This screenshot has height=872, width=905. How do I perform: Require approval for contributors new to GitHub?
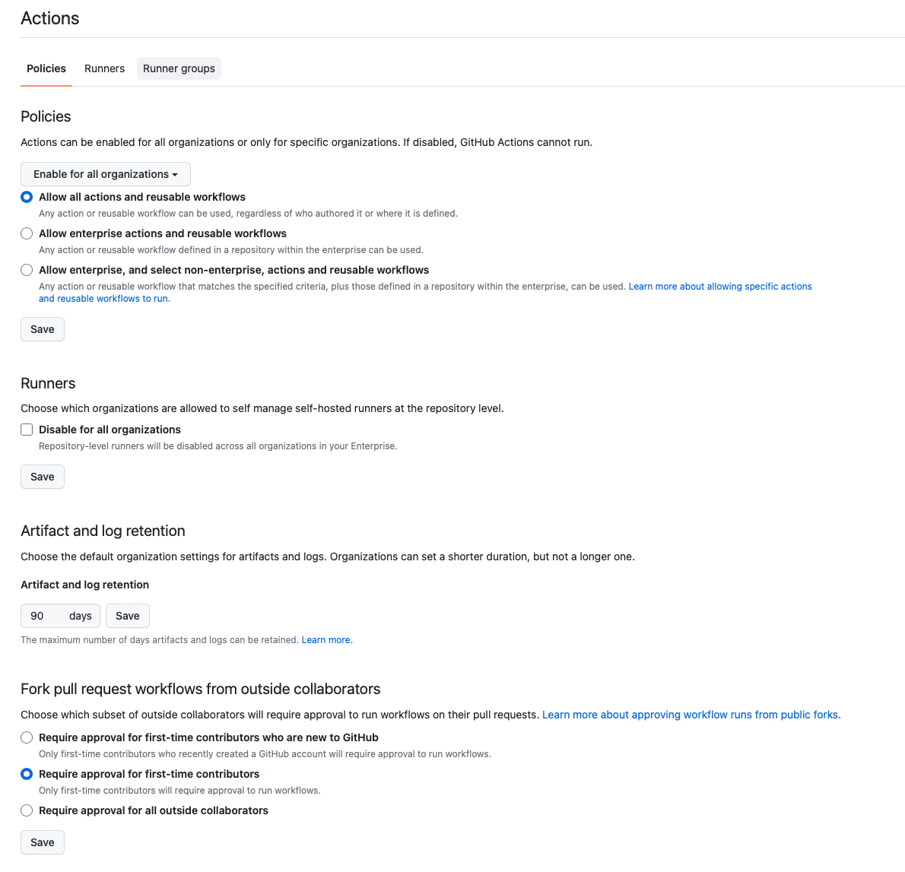(27, 737)
